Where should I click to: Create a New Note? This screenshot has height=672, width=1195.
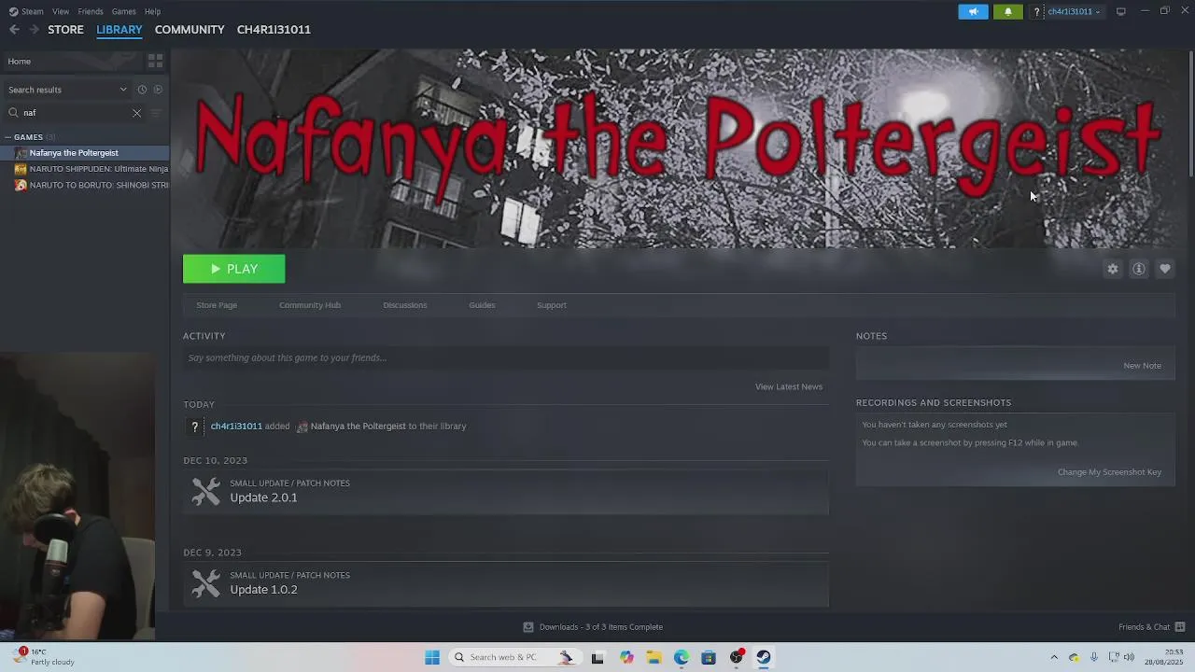(1143, 366)
